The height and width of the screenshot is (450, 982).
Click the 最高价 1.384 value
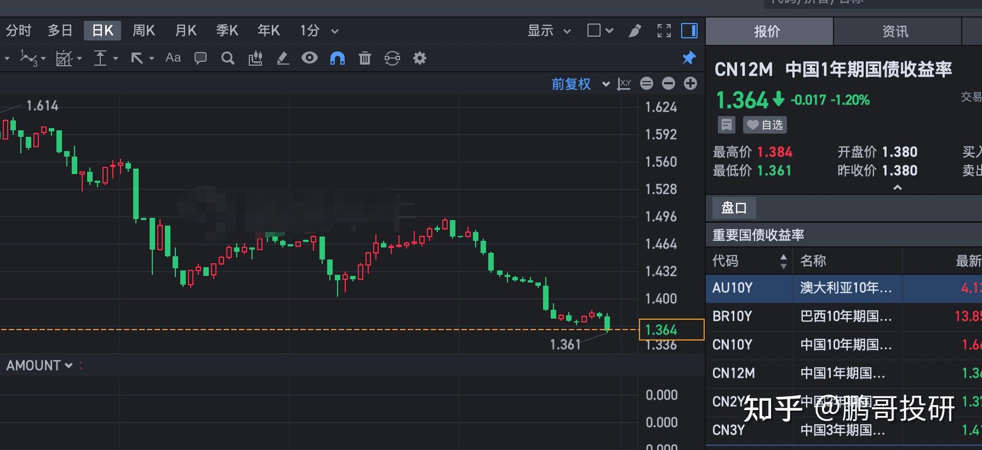pos(775,152)
